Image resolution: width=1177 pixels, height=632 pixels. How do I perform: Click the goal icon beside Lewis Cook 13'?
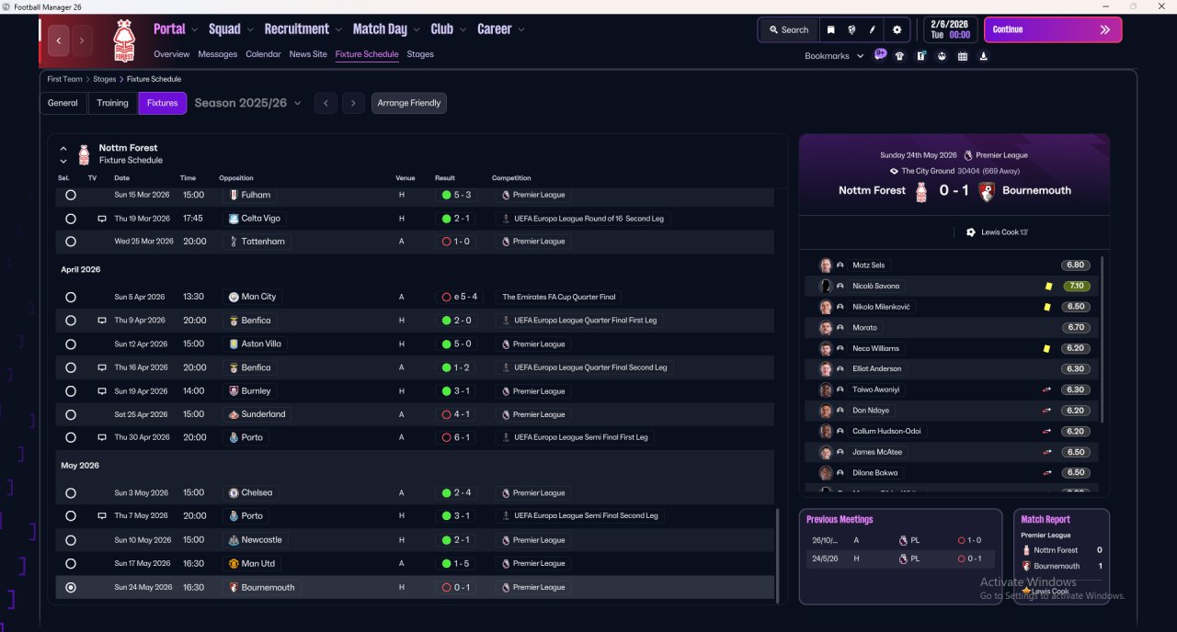970,232
